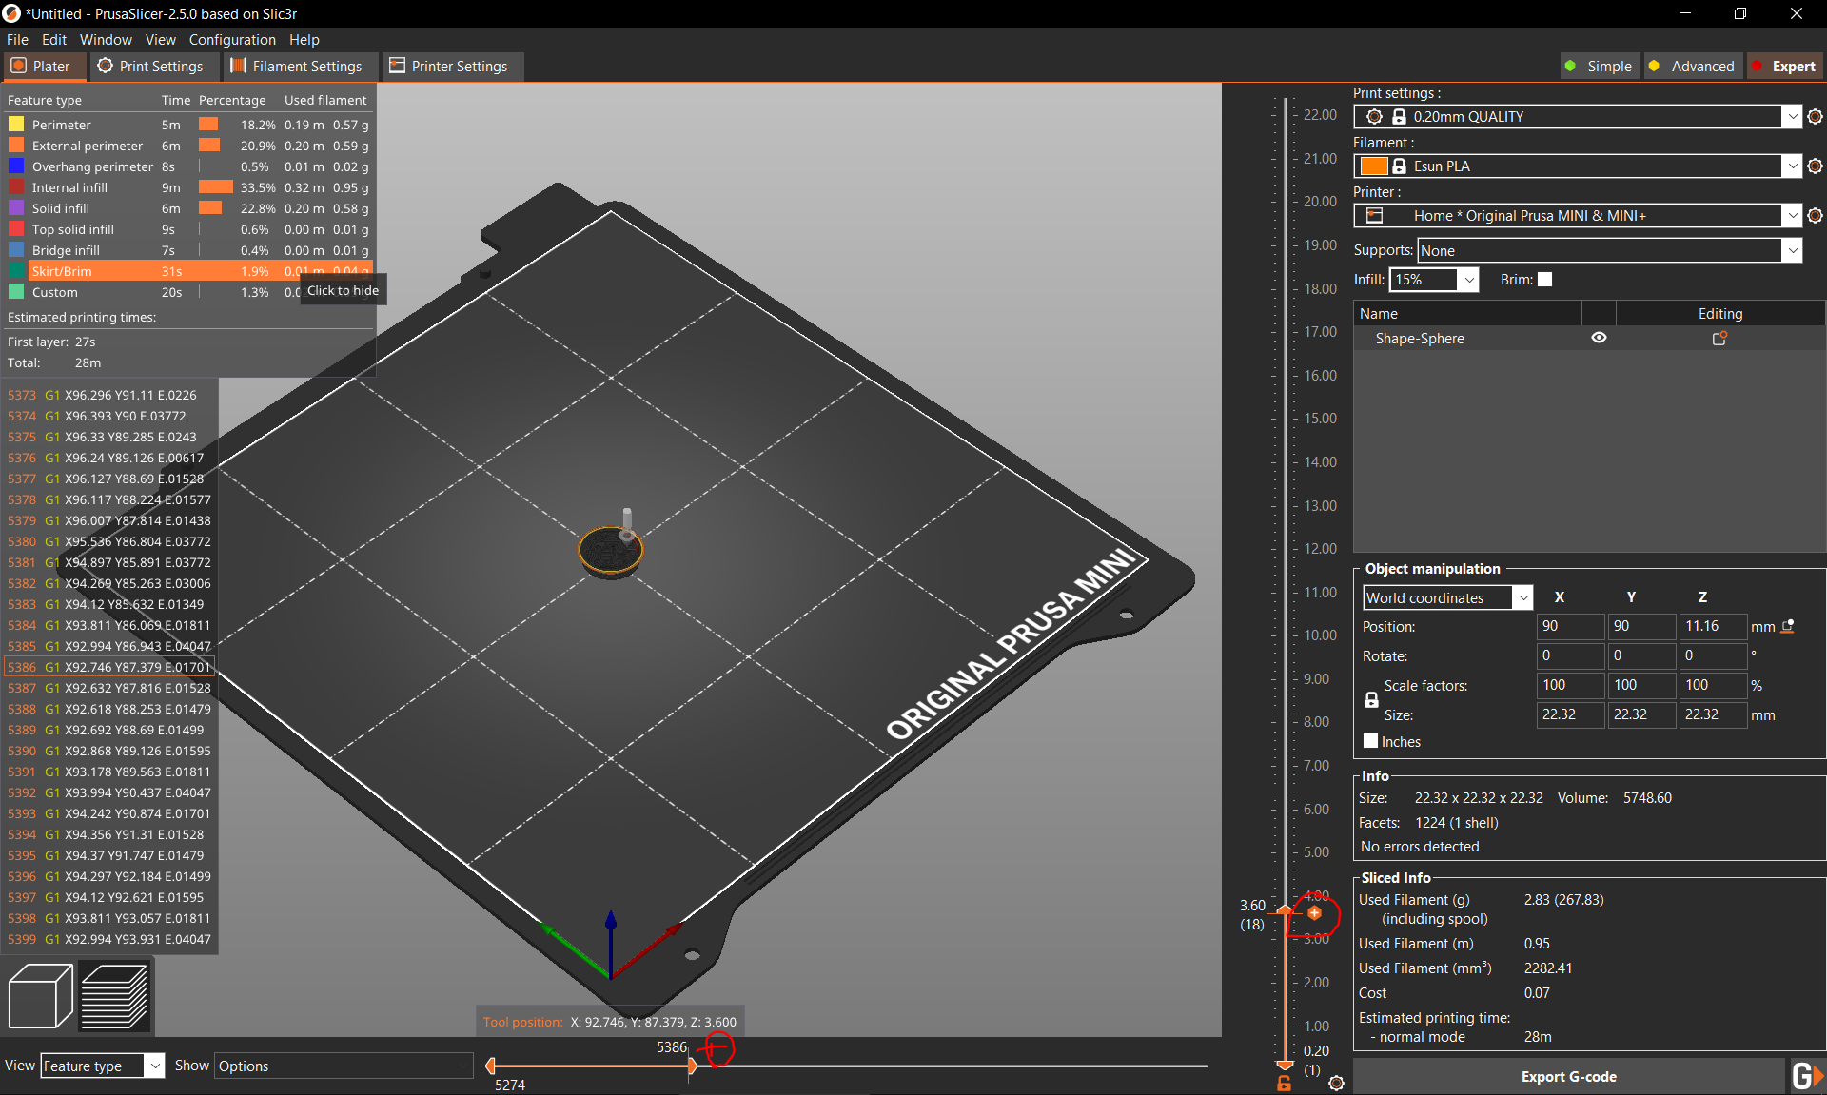Click the gear icon next to Esun PLA
This screenshot has height=1095, width=1827.
1815,166
